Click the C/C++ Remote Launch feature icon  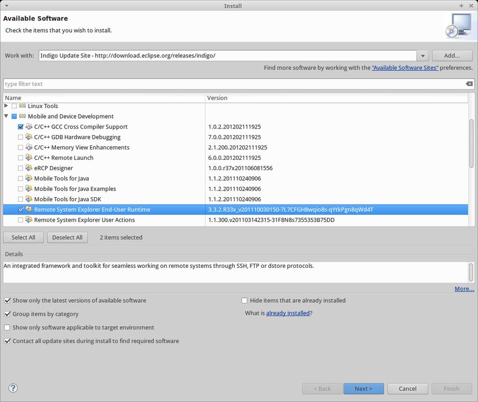[x=29, y=158]
